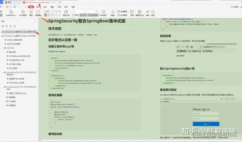
Task: Open bookmark 分布式认证流程图
Action: [13, 44]
